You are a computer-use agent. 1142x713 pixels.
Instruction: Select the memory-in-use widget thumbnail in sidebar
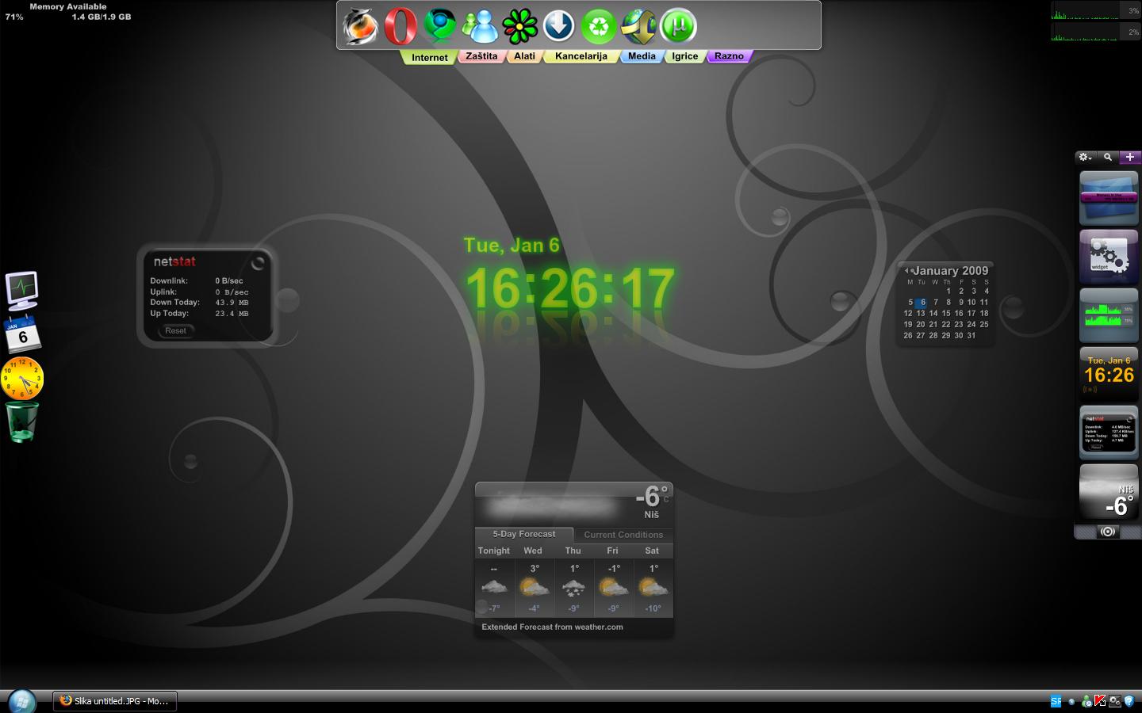pyautogui.click(x=1109, y=197)
